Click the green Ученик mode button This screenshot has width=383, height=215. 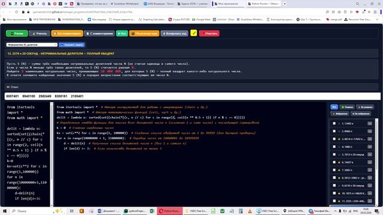[17, 33]
